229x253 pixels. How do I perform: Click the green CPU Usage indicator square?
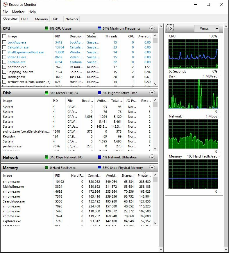[x=46, y=28]
